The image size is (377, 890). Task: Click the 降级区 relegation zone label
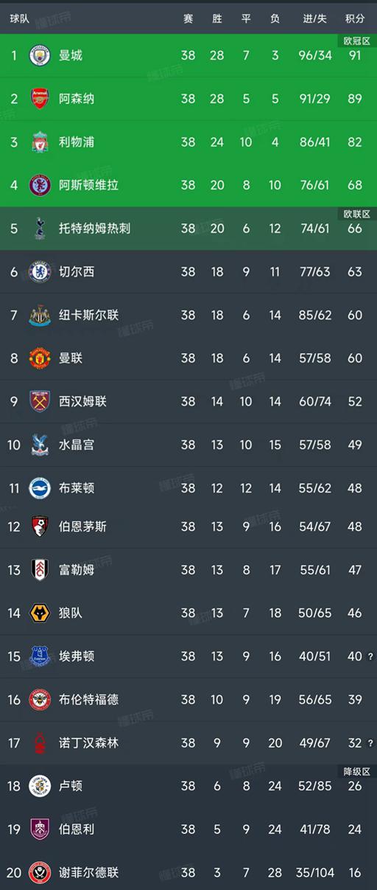[x=356, y=772]
